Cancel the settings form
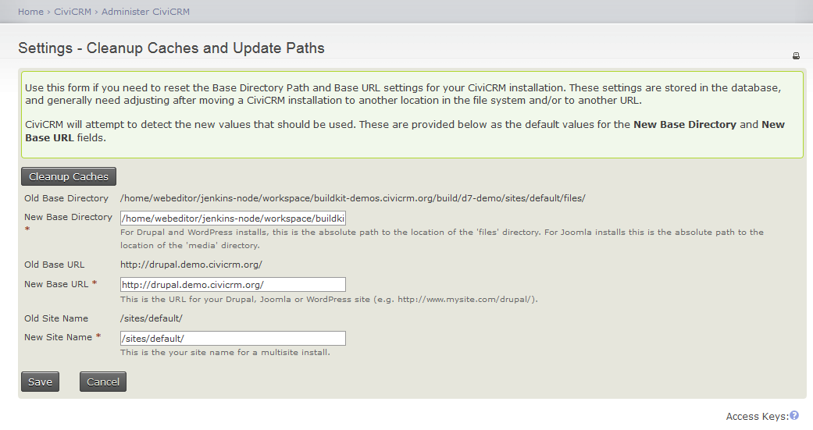The image size is (813, 430). pos(102,382)
